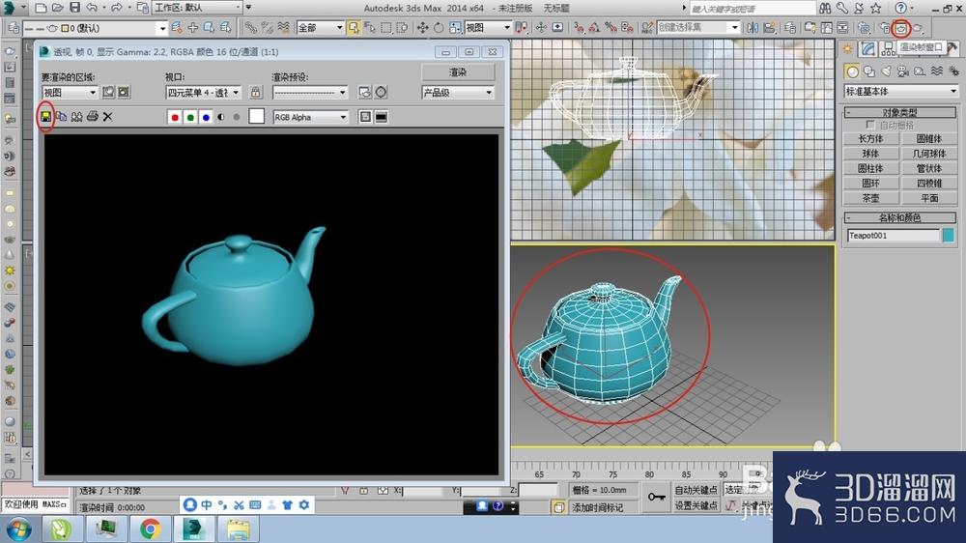Open the 工作区: 默认 workspace dropdown
The height and width of the screenshot is (543, 966).
[x=197, y=8]
